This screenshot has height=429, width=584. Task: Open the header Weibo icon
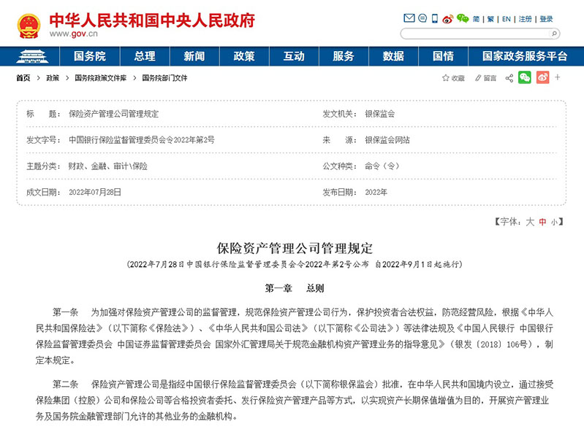(447, 19)
